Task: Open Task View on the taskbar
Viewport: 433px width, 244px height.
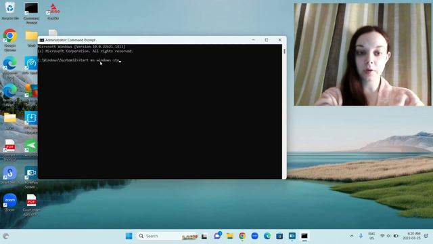Action: pos(204,237)
